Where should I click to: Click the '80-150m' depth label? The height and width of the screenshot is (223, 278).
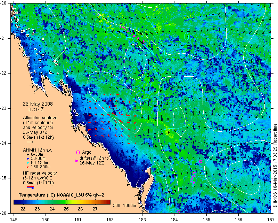click(39, 163)
